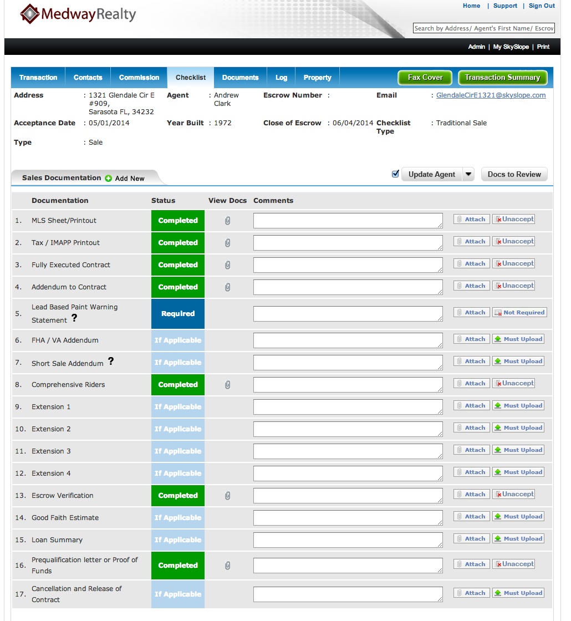Unaccept the Tax / IMAPP Printout
Viewport: 571px width, 621px height.
(x=514, y=242)
